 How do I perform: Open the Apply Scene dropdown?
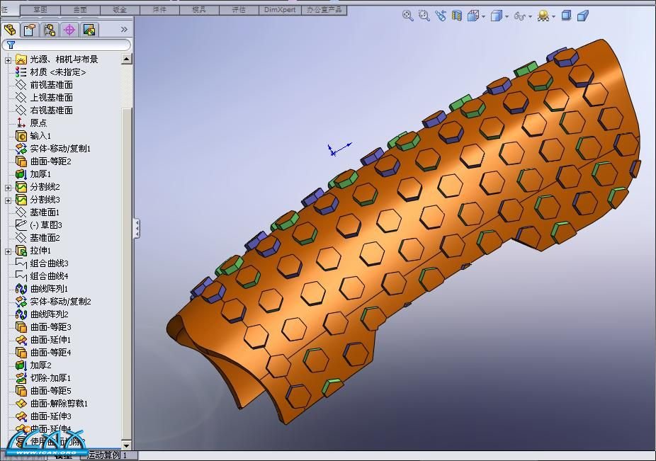pos(546,16)
